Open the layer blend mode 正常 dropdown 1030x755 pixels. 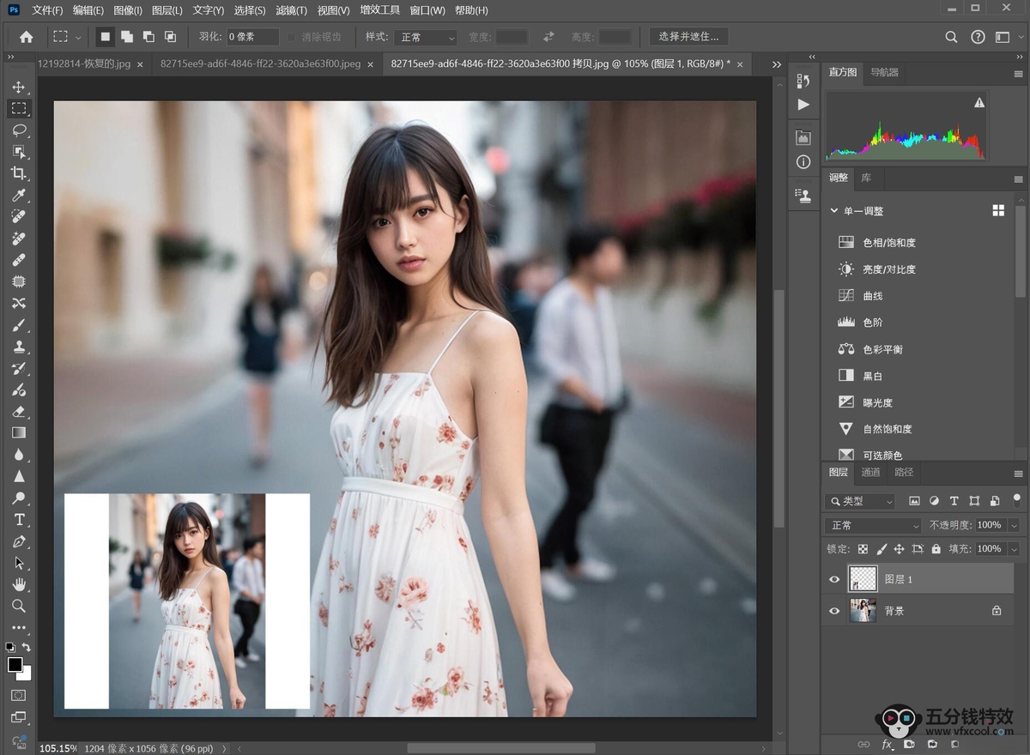(873, 525)
